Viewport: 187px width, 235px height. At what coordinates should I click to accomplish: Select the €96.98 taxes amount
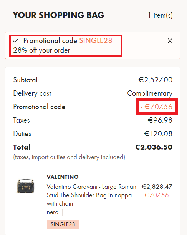tap(160, 120)
